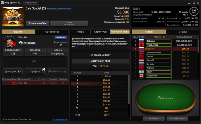
Task: Select the Столы tab
Action: tap(183, 32)
